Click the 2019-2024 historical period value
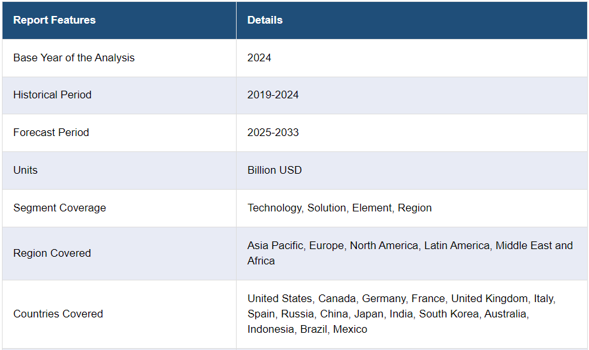 click(x=273, y=95)
